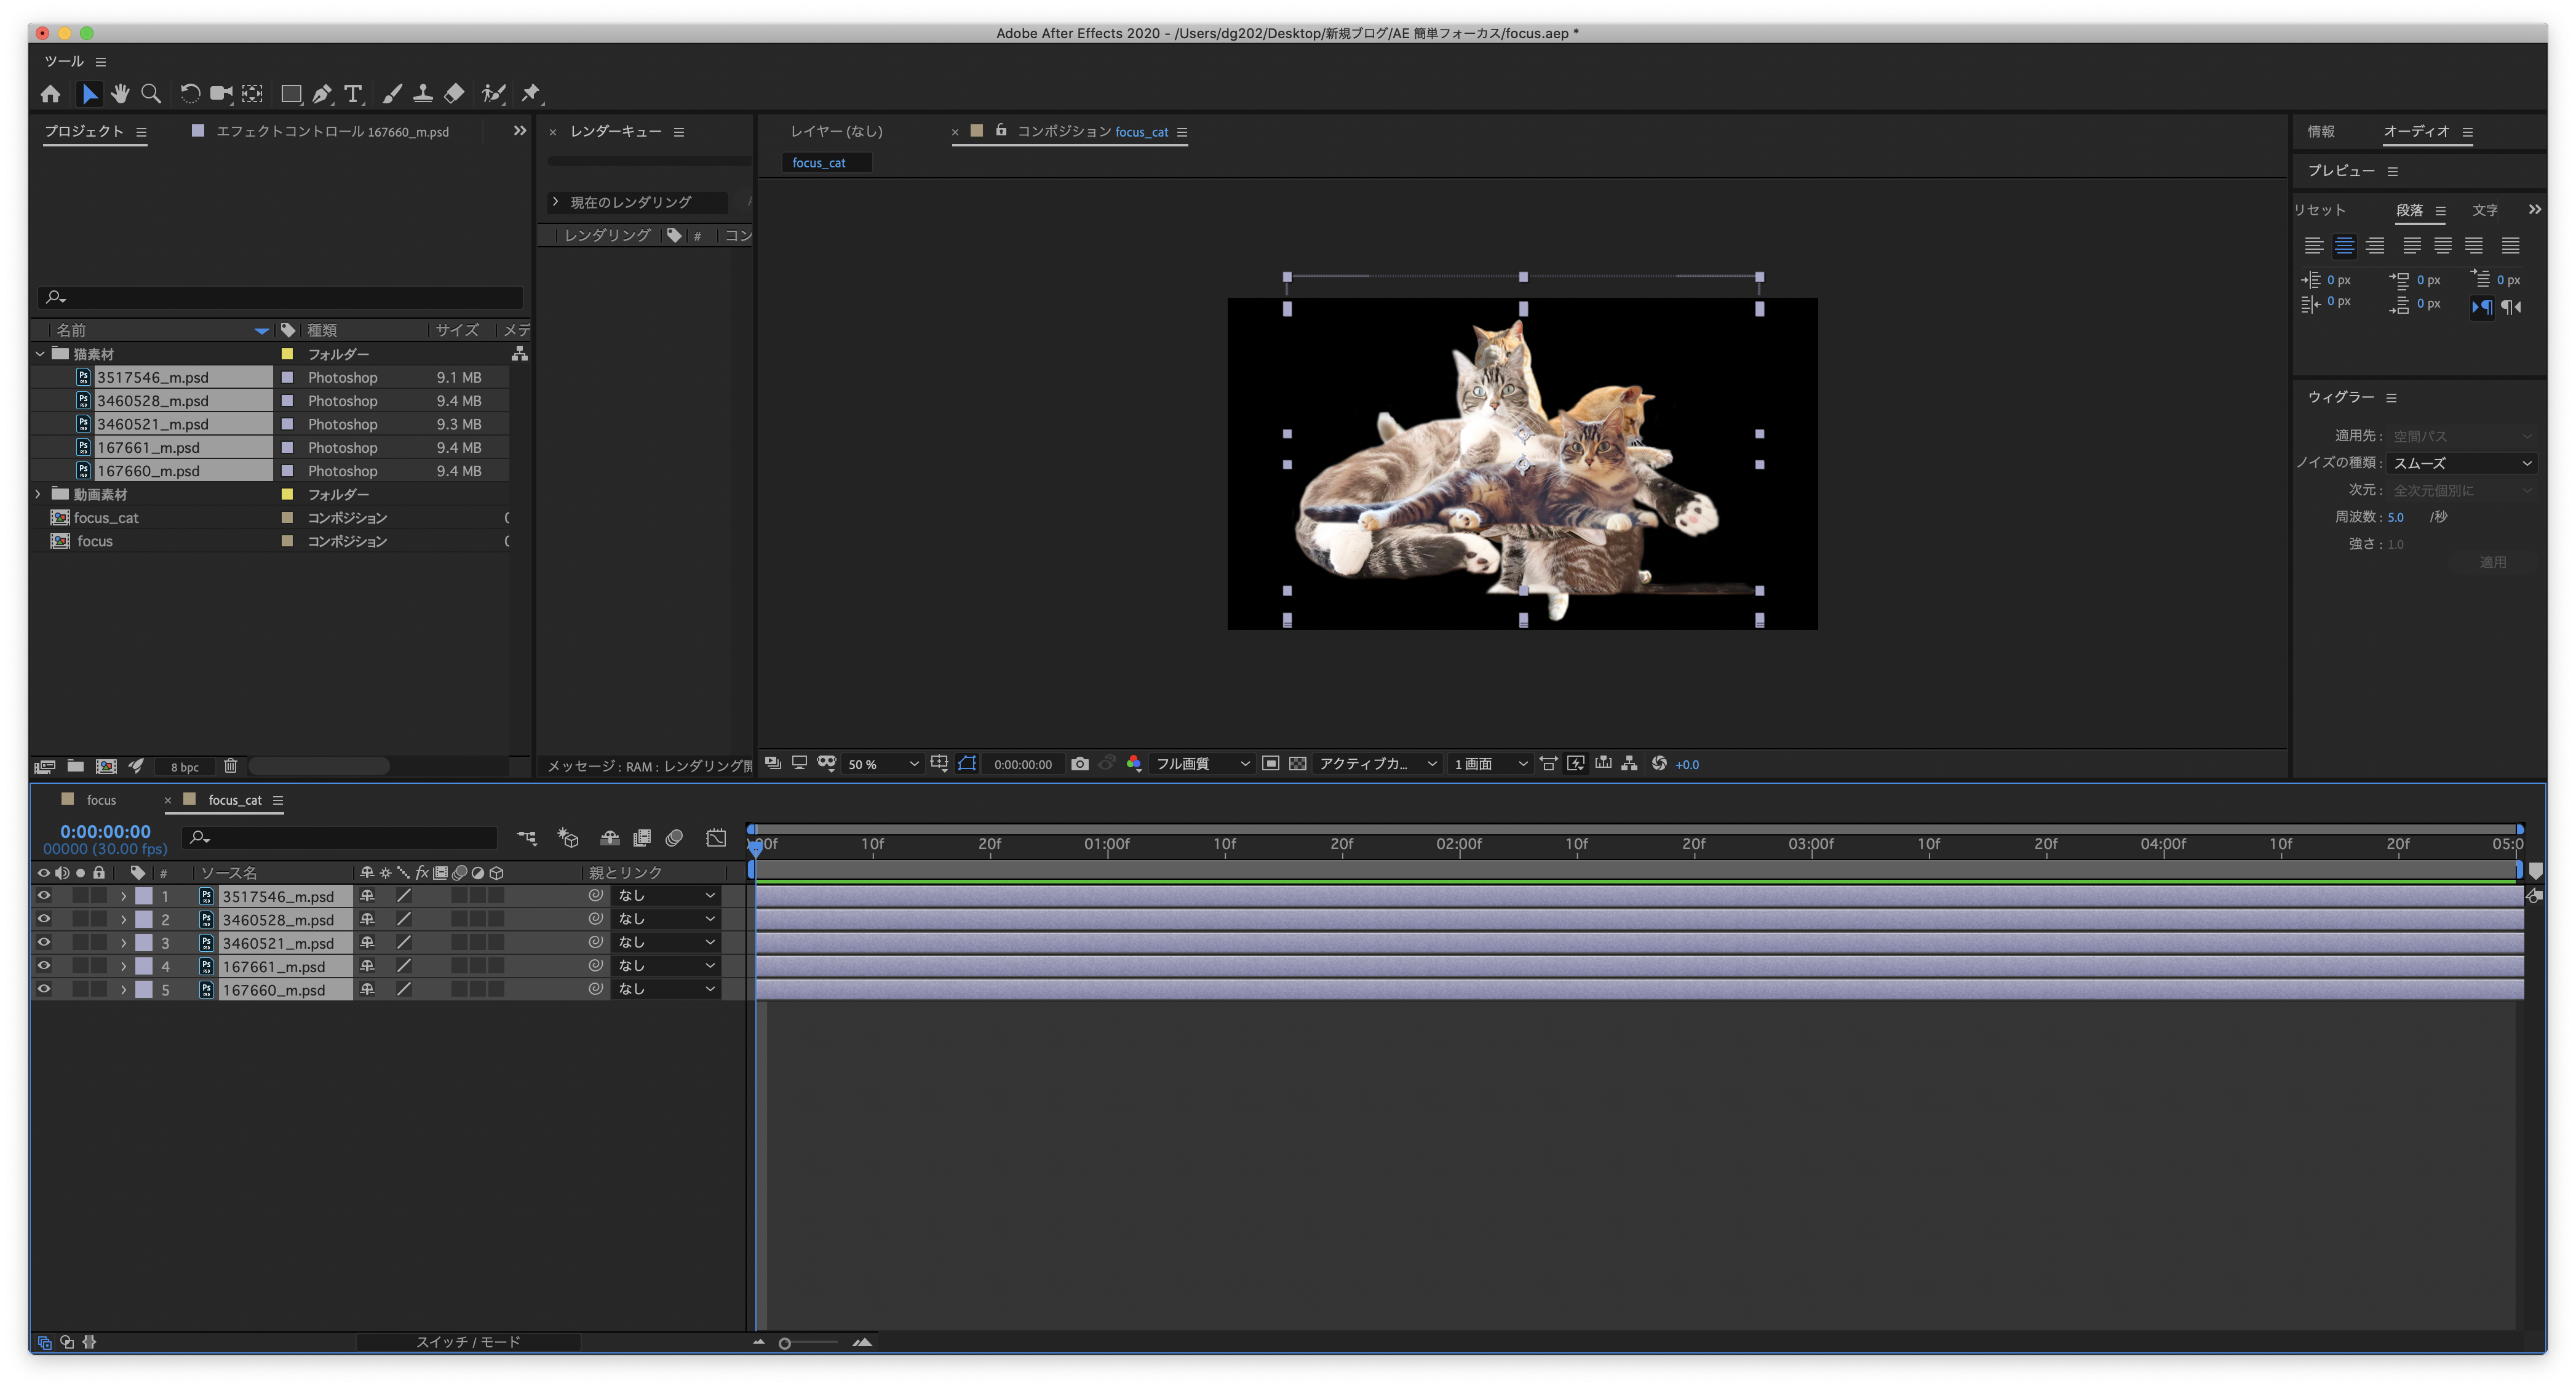
Task: Collapse the 猫素材 folder
Action: coord(40,354)
